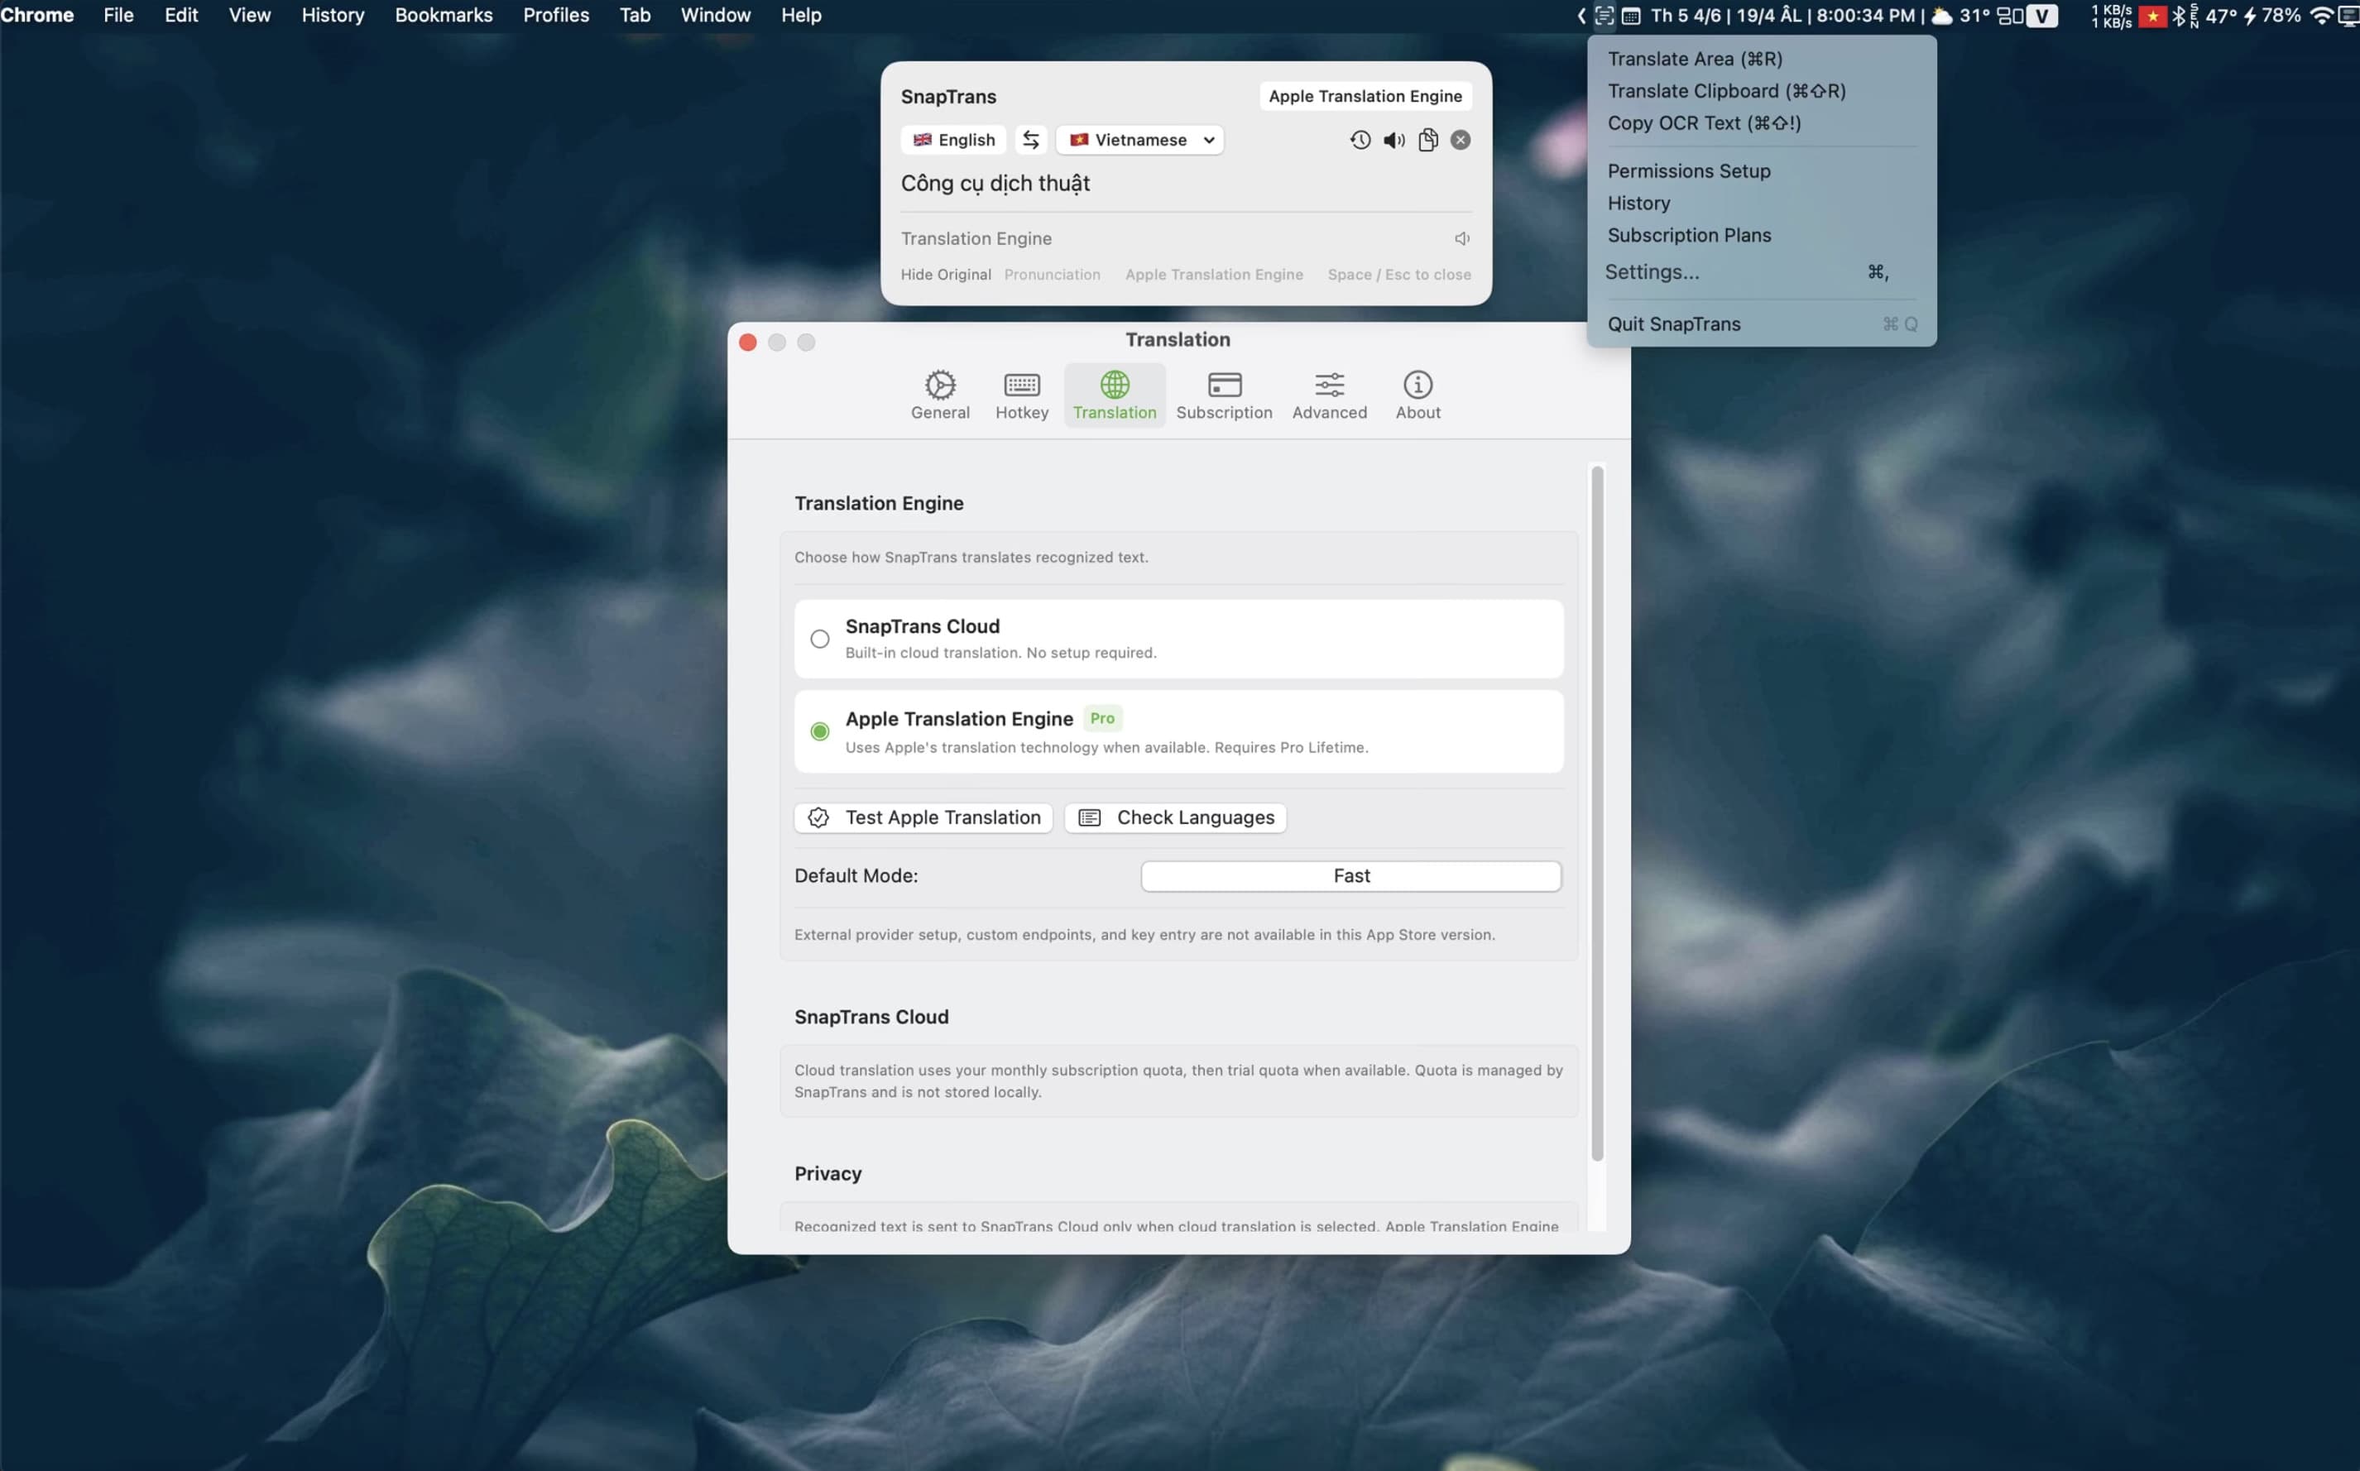Switch to the Translation tab
Image resolution: width=2360 pixels, height=1471 pixels.
pyautogui.click(x=1114, y=395)
